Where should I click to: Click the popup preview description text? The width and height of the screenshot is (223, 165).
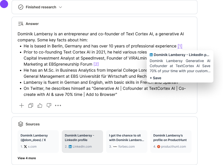pos(180,66)
